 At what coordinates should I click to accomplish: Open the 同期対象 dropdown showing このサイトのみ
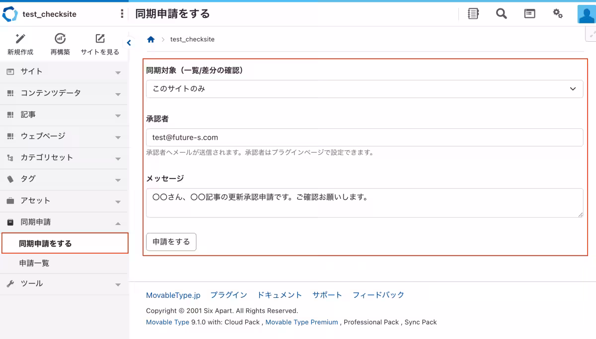pyautogui.click(x=365, y=89)
